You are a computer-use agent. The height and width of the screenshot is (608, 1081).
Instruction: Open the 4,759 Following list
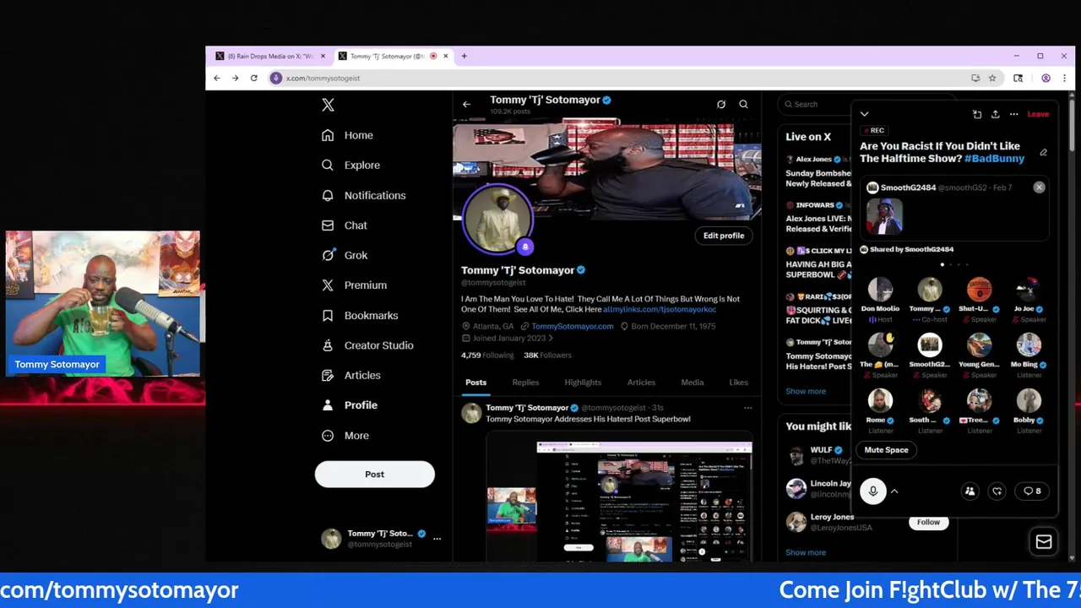point(487,356)
